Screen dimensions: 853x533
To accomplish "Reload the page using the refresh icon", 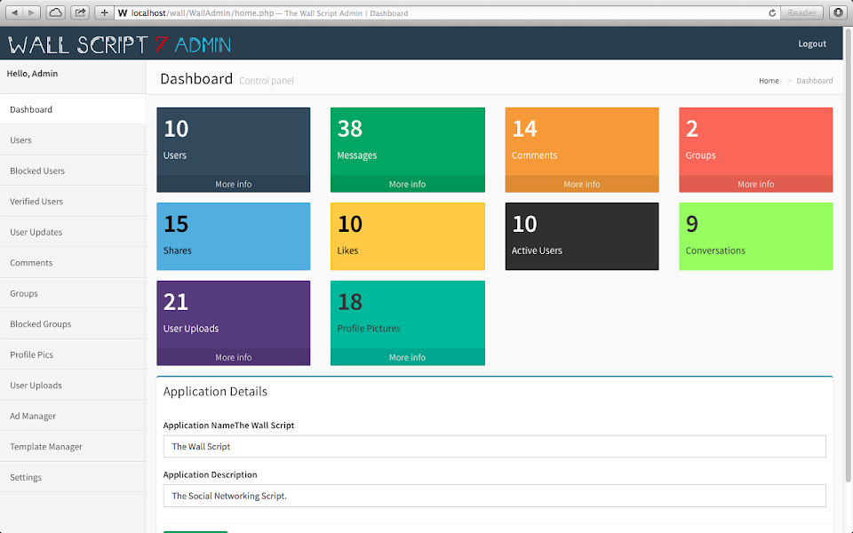I will point(772,13).
